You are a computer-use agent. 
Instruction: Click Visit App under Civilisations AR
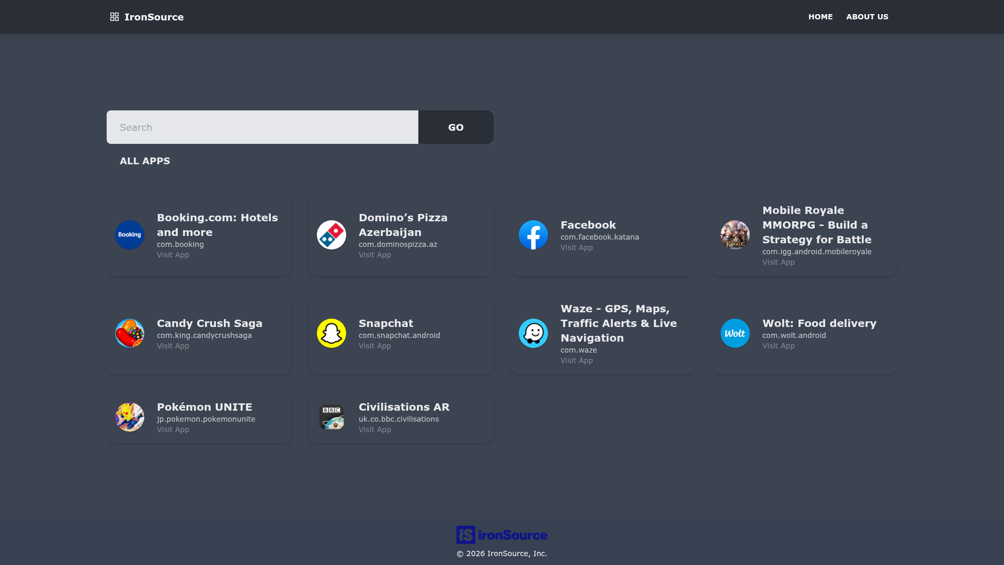point(375,430)
